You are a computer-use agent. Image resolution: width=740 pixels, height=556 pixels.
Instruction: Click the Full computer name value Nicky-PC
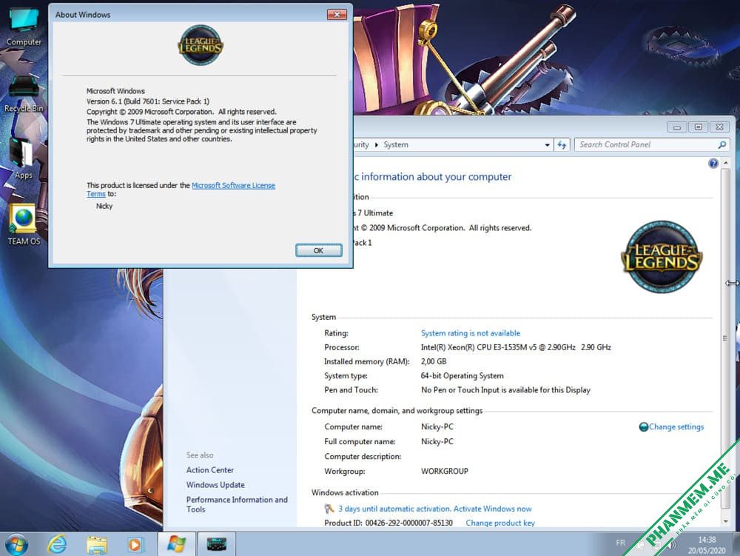(437, 442)
